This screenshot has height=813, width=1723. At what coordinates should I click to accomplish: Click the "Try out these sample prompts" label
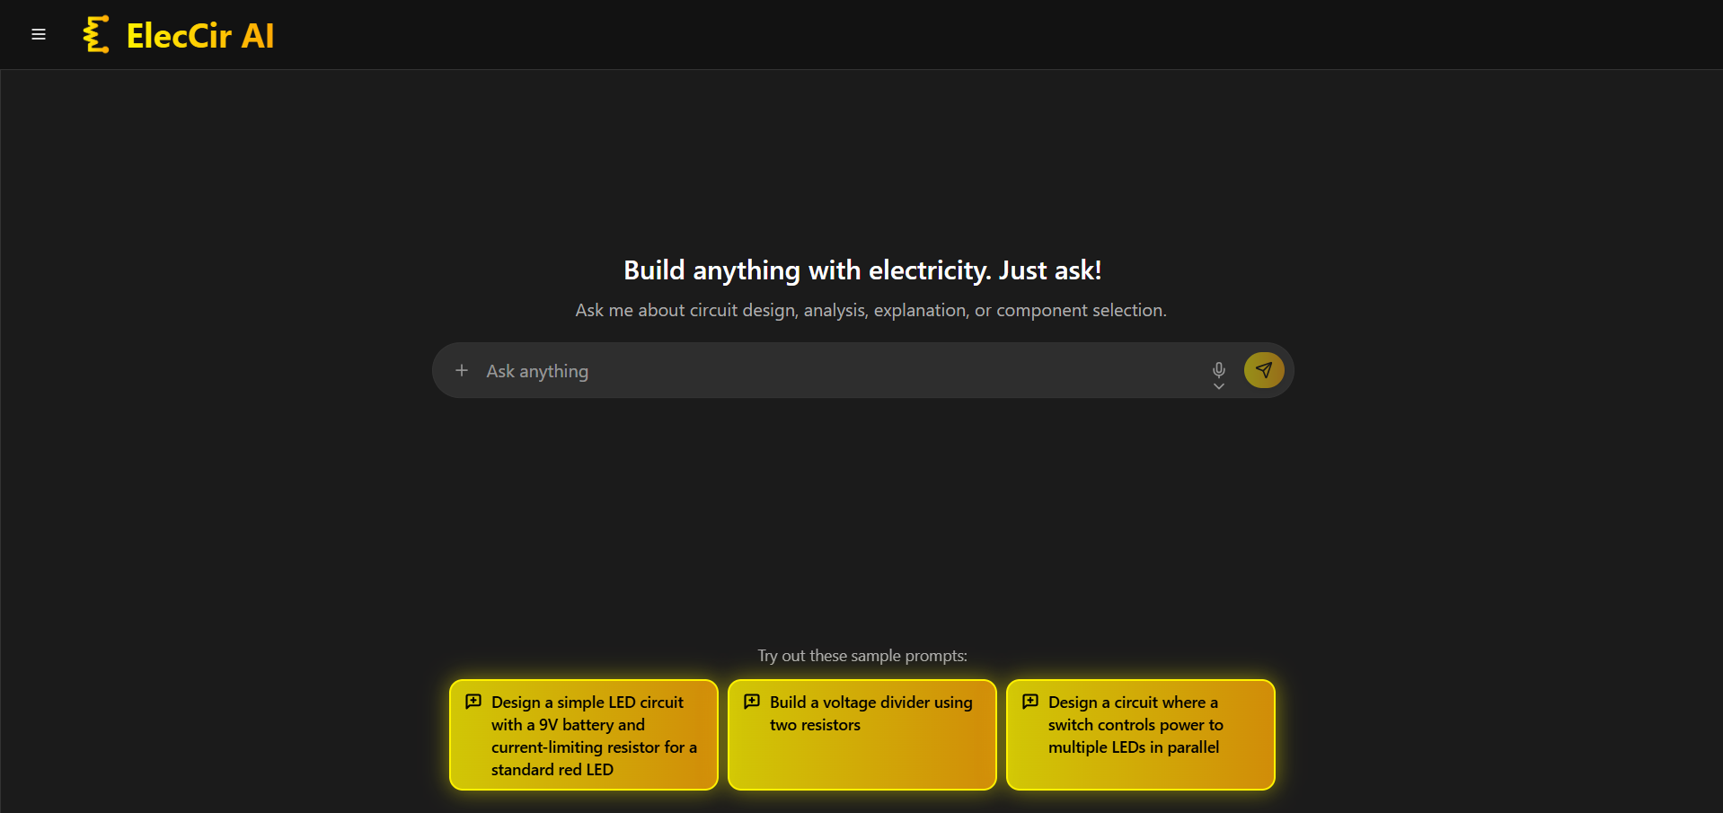pos(861,656)
